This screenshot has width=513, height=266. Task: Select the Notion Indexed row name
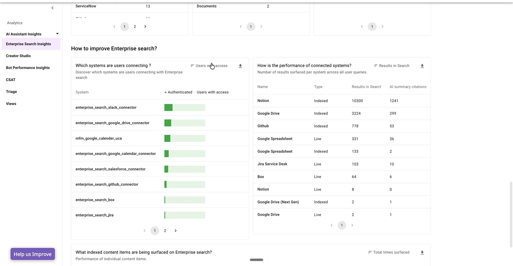[x=263, y=101]
